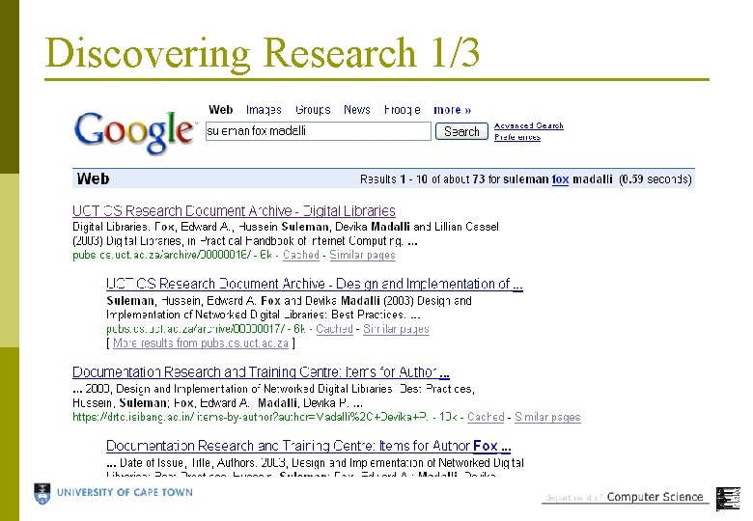
Task: Open the Advanced Search link
Action: [529, 125]
